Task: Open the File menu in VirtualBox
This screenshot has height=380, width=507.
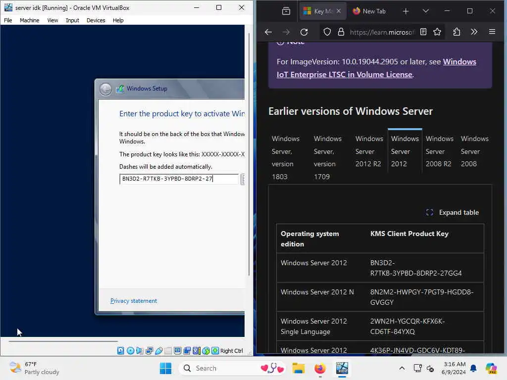Action: coord(8,20)
